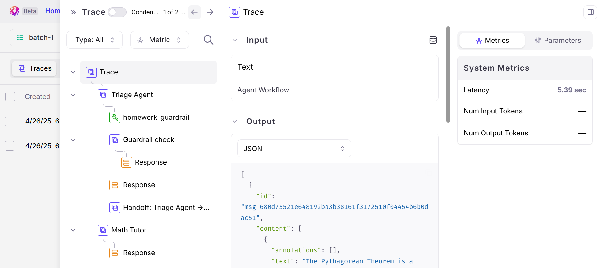Click the detail pane vertical scrollbar
Image resolution: width=602 pixels, height=268 pixels.
(x=448, y=74)
